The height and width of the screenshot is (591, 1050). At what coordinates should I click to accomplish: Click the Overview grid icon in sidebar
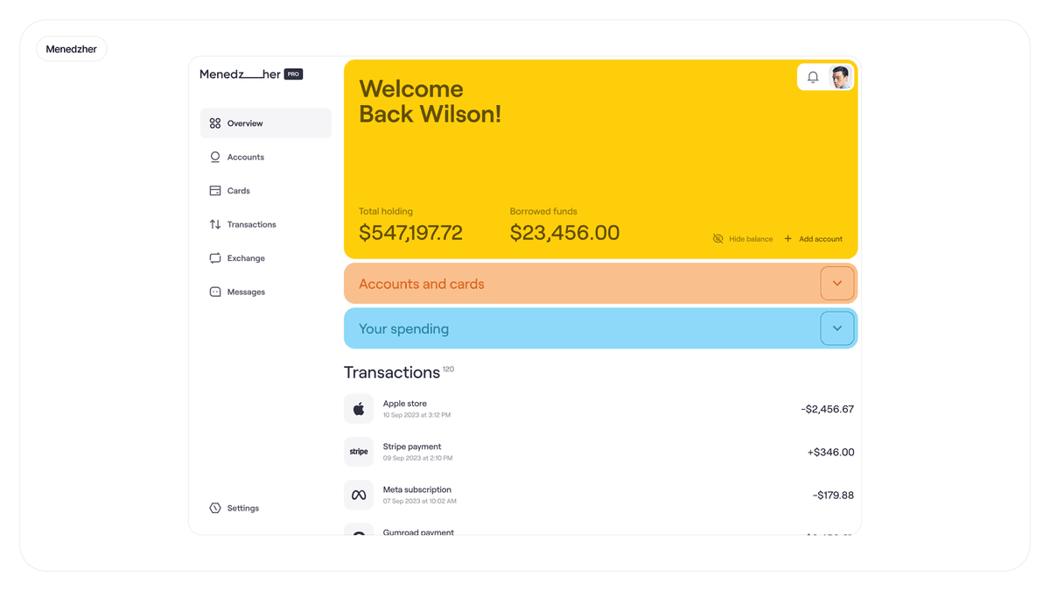[x=215, y=123]
